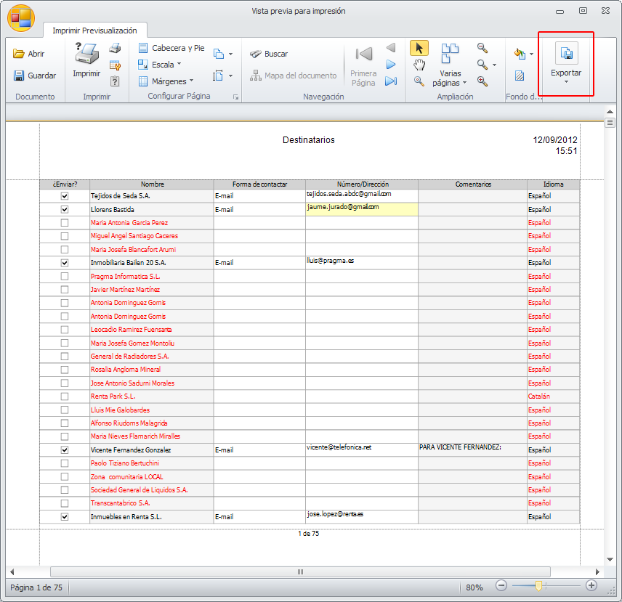Uncheck ¿Enviar? for Tejidos de Seda S.A.
The width and height of the screenshot is (622, 602).
point(65,196)
